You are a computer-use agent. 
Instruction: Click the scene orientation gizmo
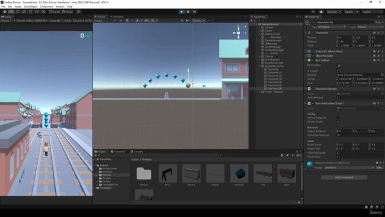pos(238,33)
